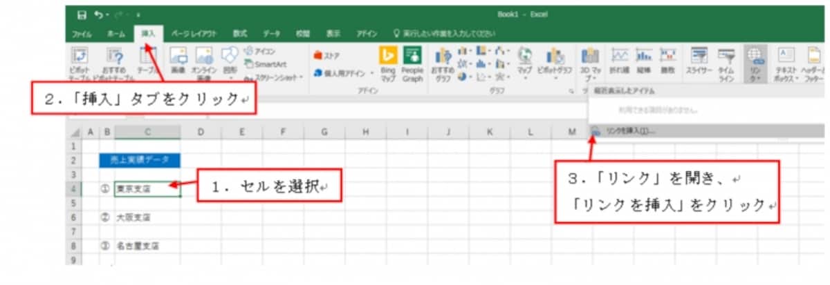Switch to the アドイン tab

pyautogui.click(x=367, y=33)
